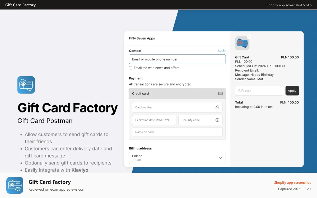This screenshot has height=198, width=317.
Task: Click the 'Gift Card' product name in summary
Action: coord(242,57)
